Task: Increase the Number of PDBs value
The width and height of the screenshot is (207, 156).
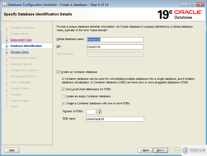Action: click(100, 111)
